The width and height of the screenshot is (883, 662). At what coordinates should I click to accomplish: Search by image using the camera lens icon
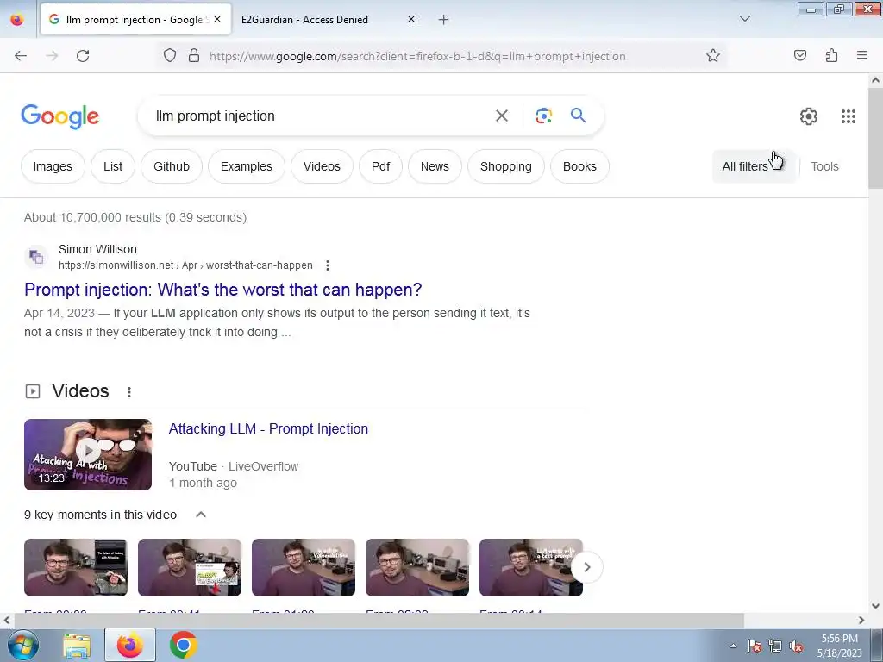tap(543, 116)
